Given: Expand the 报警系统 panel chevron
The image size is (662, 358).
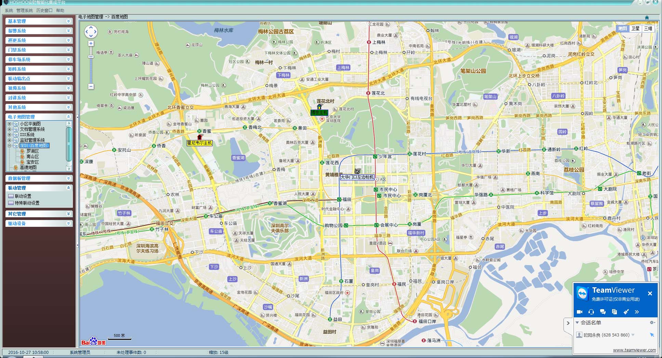Looking at the screenshot, I should 68,31.
